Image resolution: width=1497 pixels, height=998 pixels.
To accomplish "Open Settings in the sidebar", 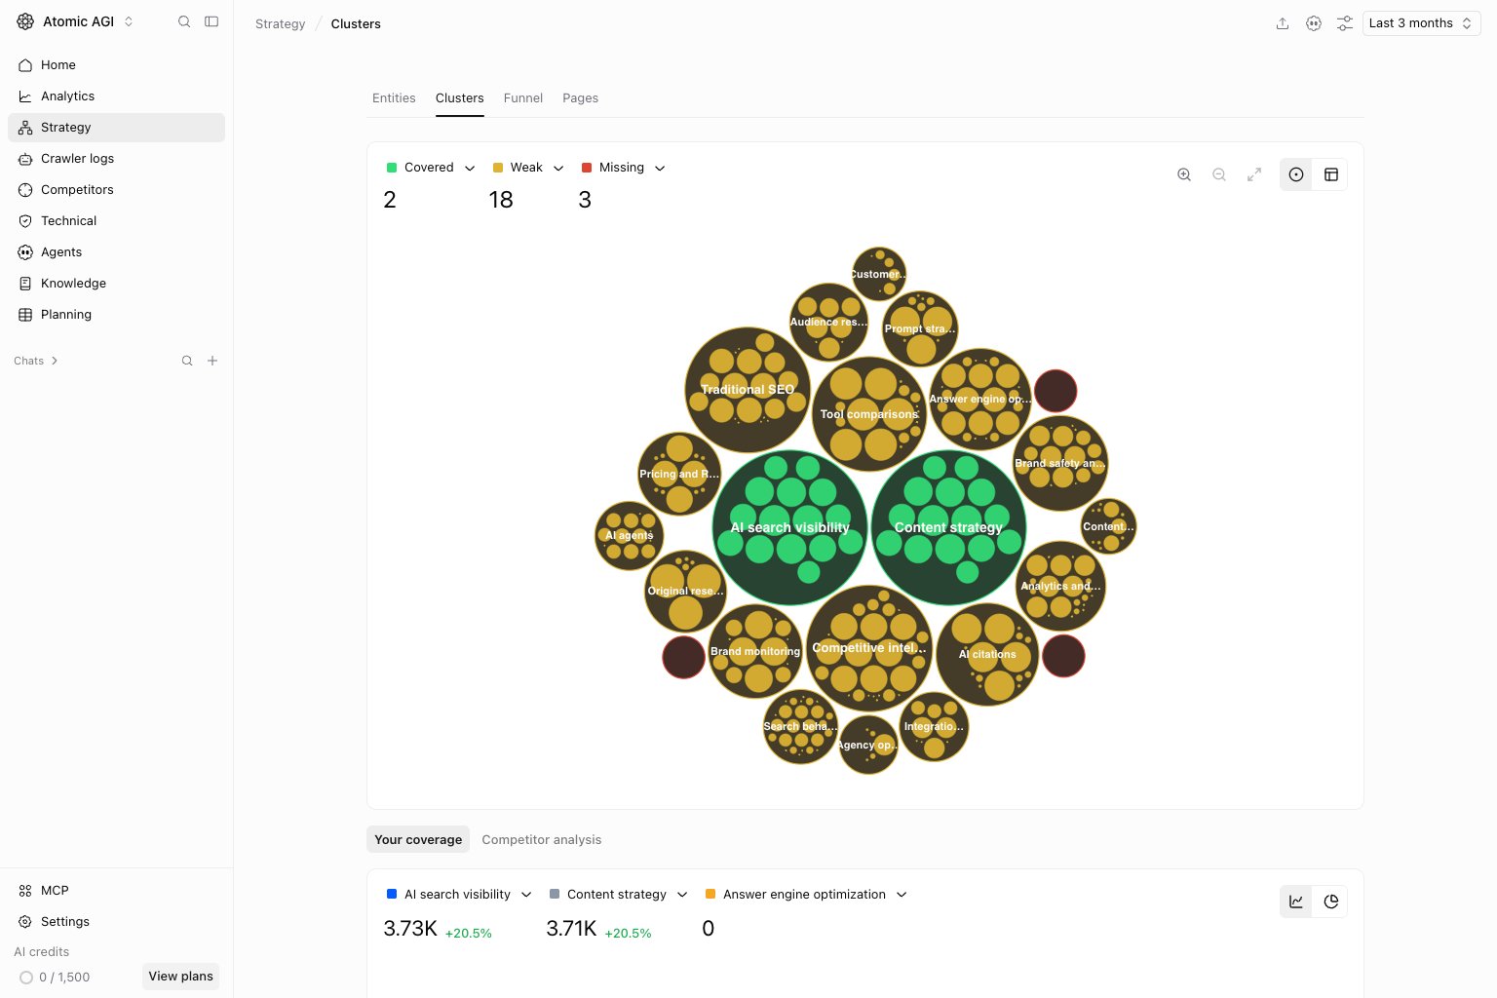I will [x=116, y=921].
